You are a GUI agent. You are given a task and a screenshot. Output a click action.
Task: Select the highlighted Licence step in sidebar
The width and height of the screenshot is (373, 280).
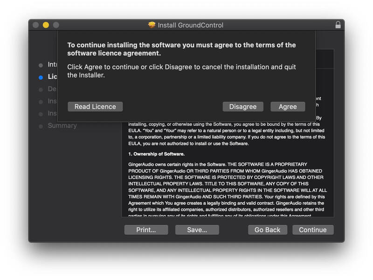[x=52, y=76]
